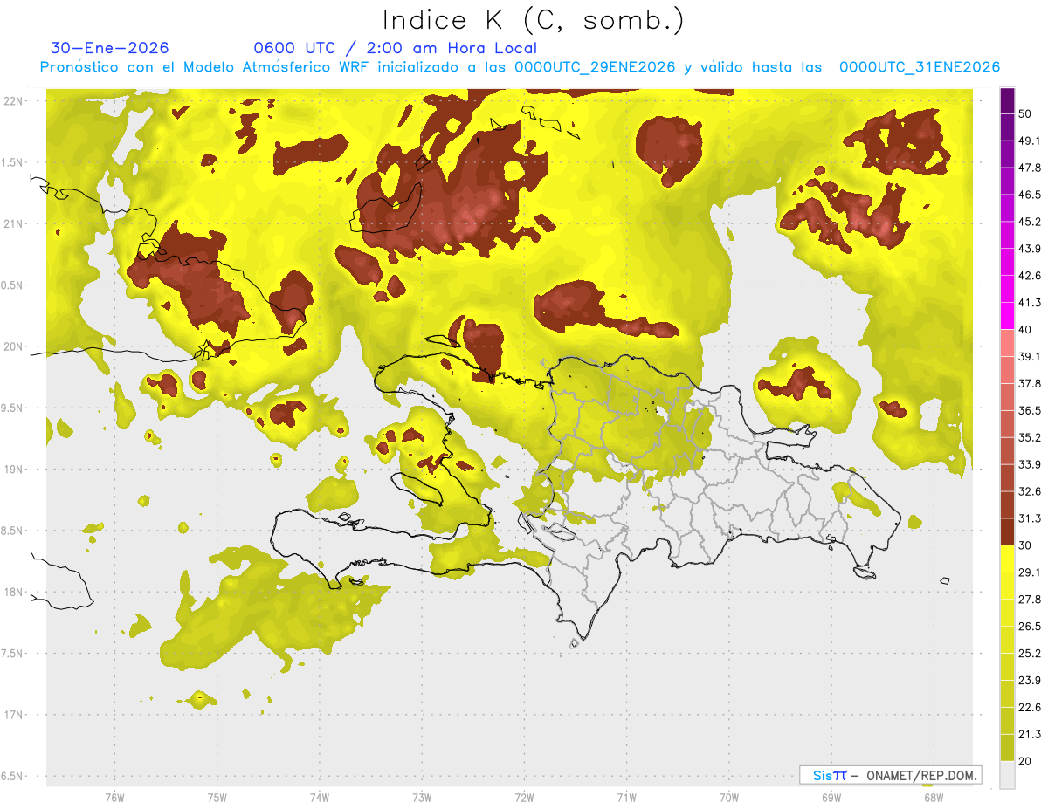The height and width of the screenshot is (809, 1048).
Task: Pick the salmon swatch between 39.1 and 40
Action: [1007, 343]
